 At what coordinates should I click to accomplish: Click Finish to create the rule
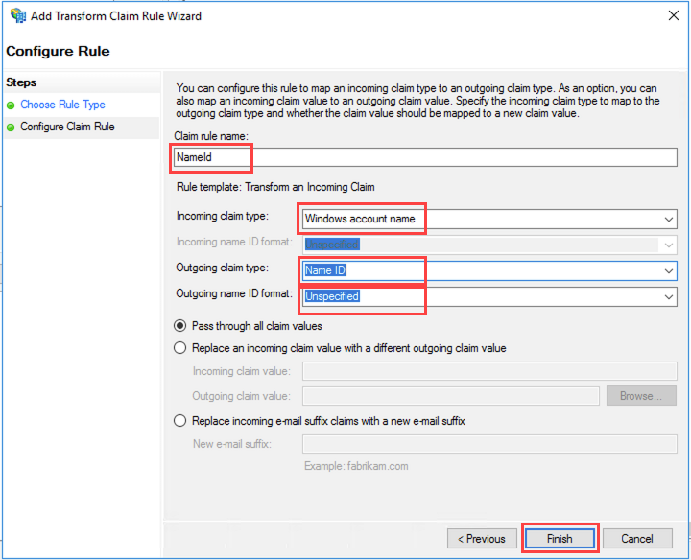tap(560, 539)
